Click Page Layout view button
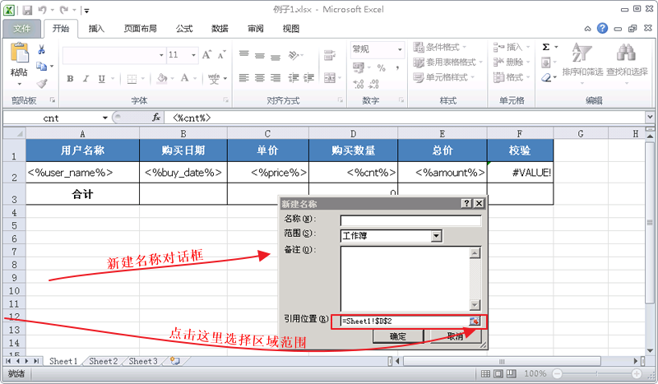This screenshot has height=384, width=658. click(498, 373)
